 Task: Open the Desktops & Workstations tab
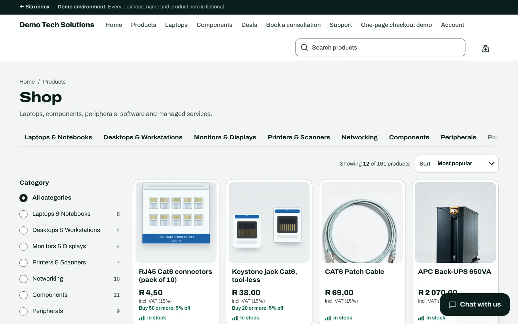(143, 137)
